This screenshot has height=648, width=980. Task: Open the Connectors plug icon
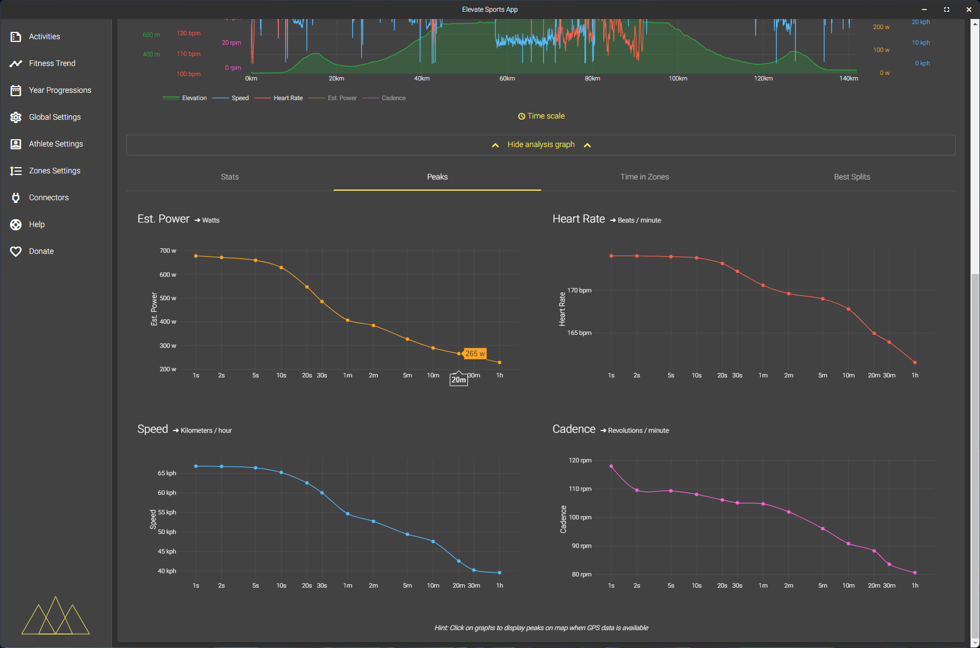[16, 197]
